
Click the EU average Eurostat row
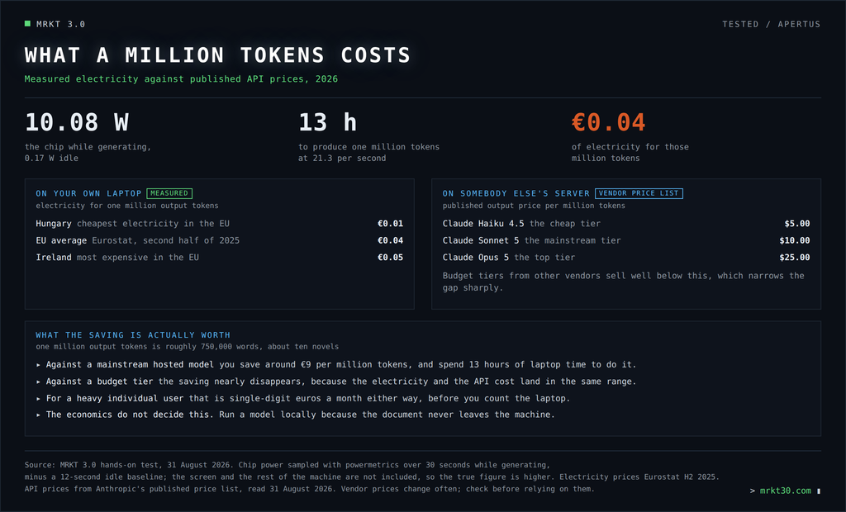coord(219,240)
